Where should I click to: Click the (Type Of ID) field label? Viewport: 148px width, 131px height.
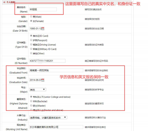click(x=21, y=47)
